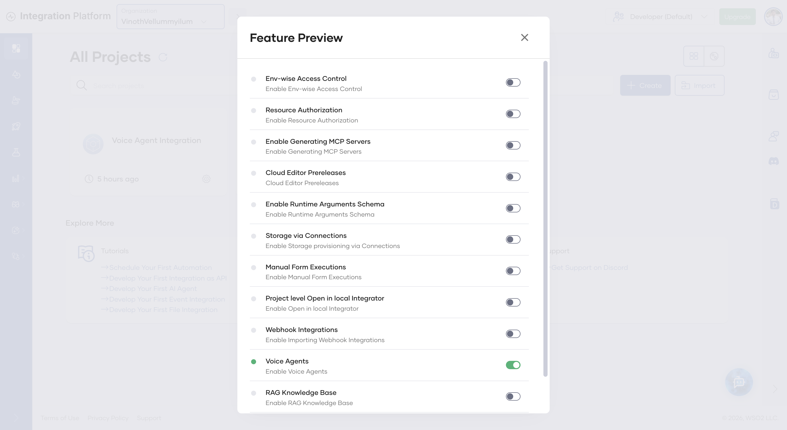Viewport: 787px width, 430px height.
Task: Open Voice Agent Integration settings gear
Action: coord(206,179)
